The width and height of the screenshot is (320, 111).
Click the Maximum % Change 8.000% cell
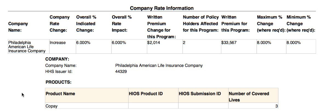264,43
